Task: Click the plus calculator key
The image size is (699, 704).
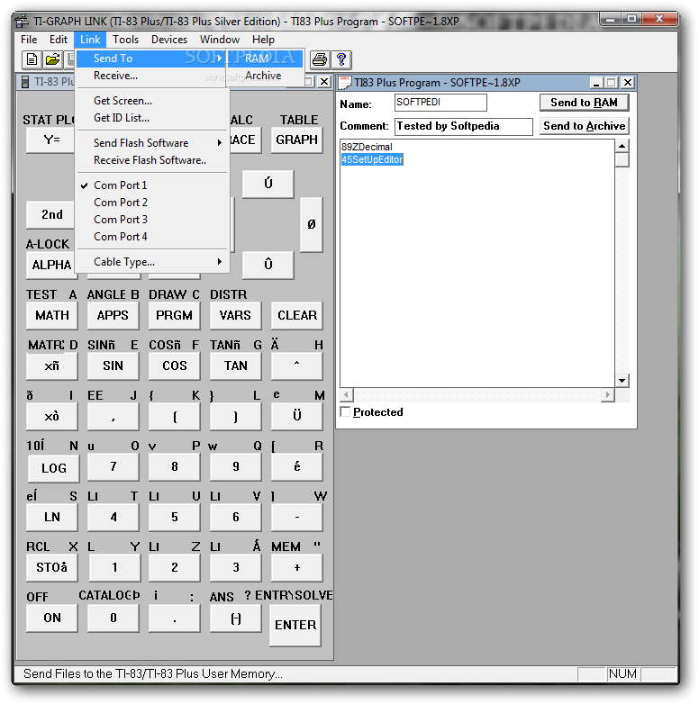Action: pyautogui.click(x=297, y=567)
